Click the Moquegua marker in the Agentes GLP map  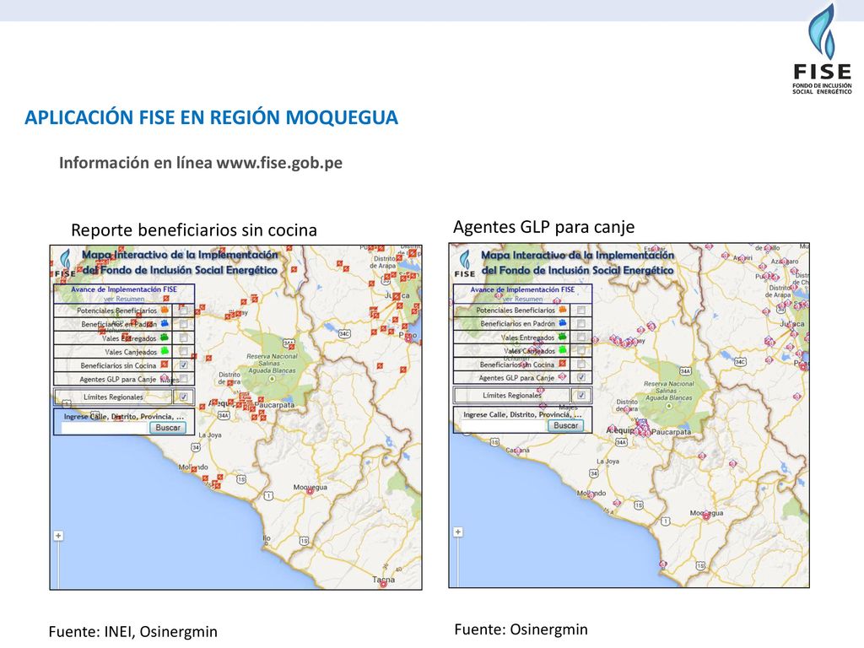click(x=706, y=516)
